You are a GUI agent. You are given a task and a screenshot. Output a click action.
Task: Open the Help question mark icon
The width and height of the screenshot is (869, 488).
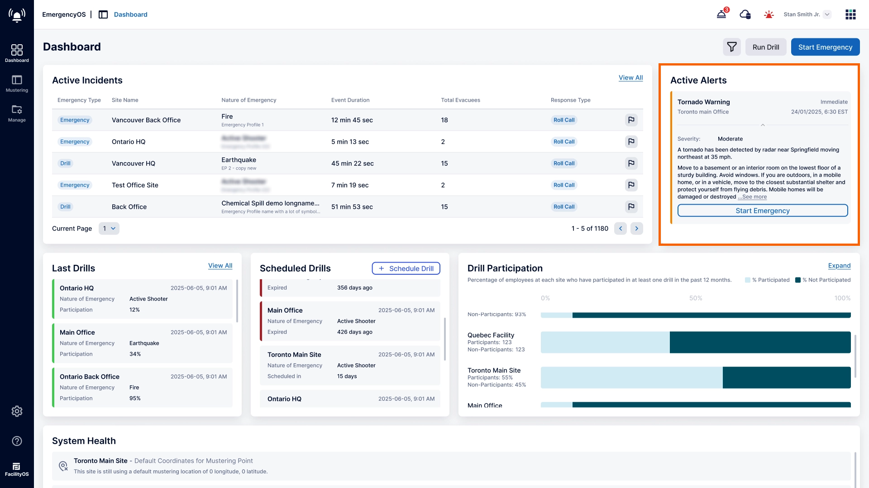coord(17,441)
